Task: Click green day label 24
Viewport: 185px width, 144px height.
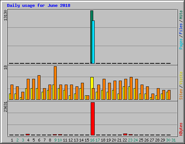Action: point(135,140)
